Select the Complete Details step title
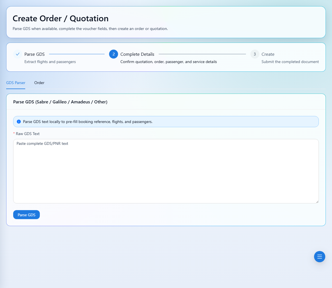 137,54
